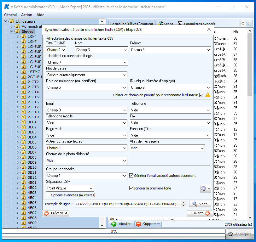Click the Vérif. button
The height and width of the screenshot is (242, 256).
point(200,204)
